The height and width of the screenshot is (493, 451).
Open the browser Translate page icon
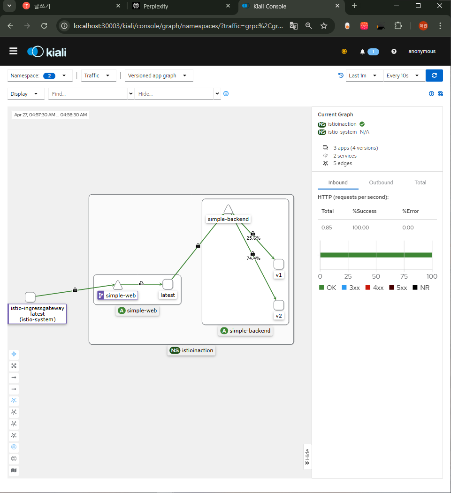294,26
